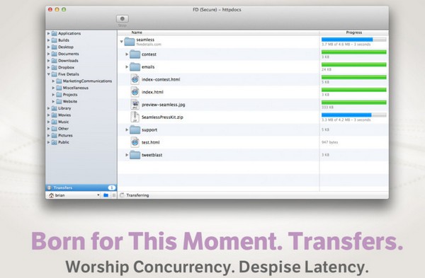
Task: Click the index-contest.html file icon
Action: click(135, 80)
